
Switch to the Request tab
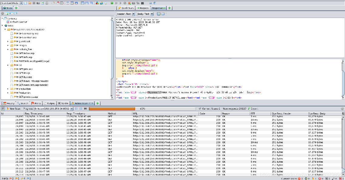(x=143, y=8)
